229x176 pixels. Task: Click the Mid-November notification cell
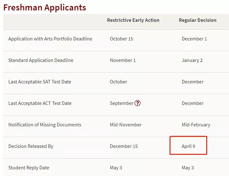(x=126, y=125)
